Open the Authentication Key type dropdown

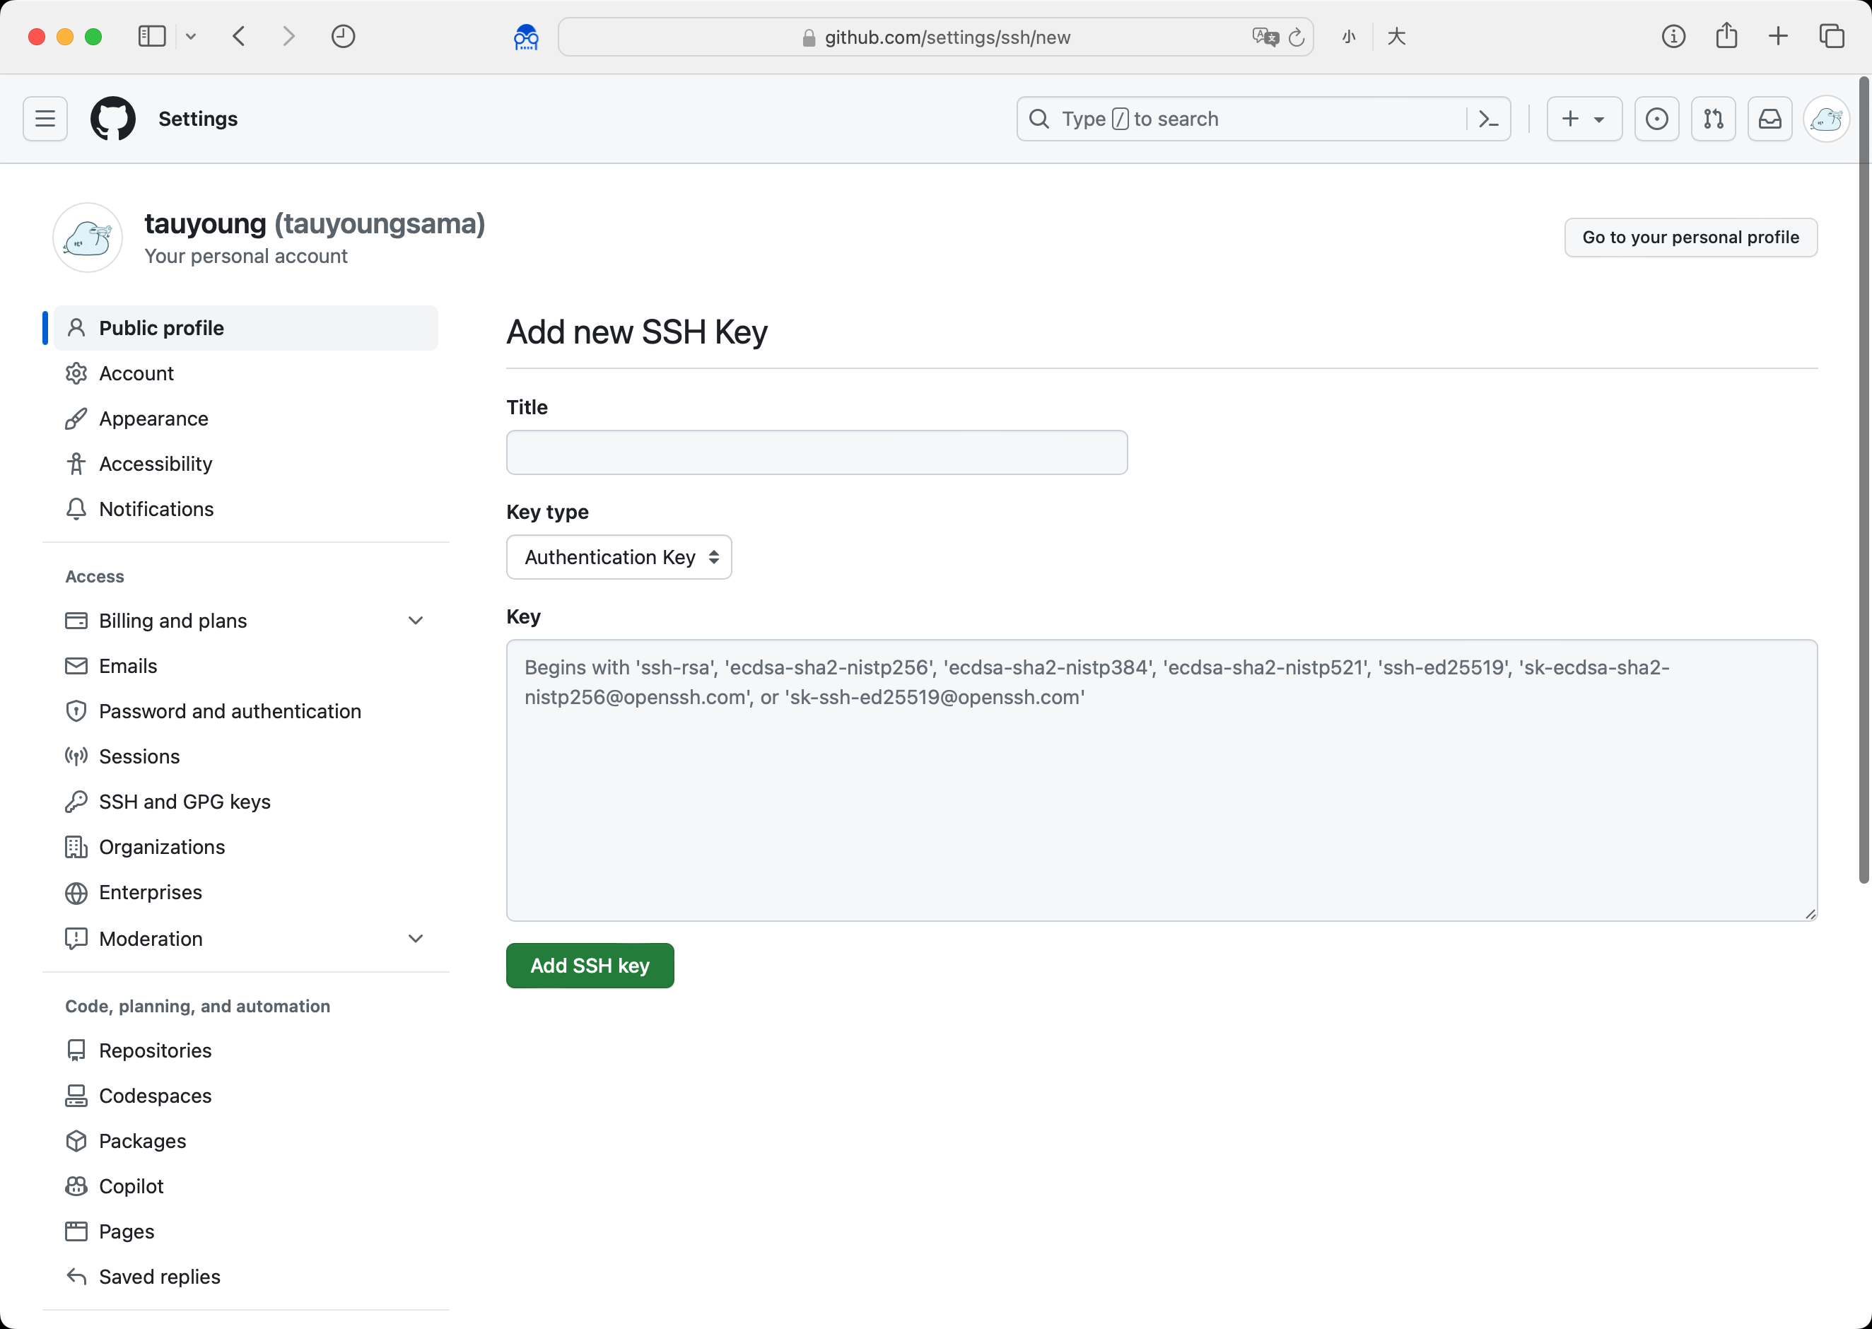[619, 556]
